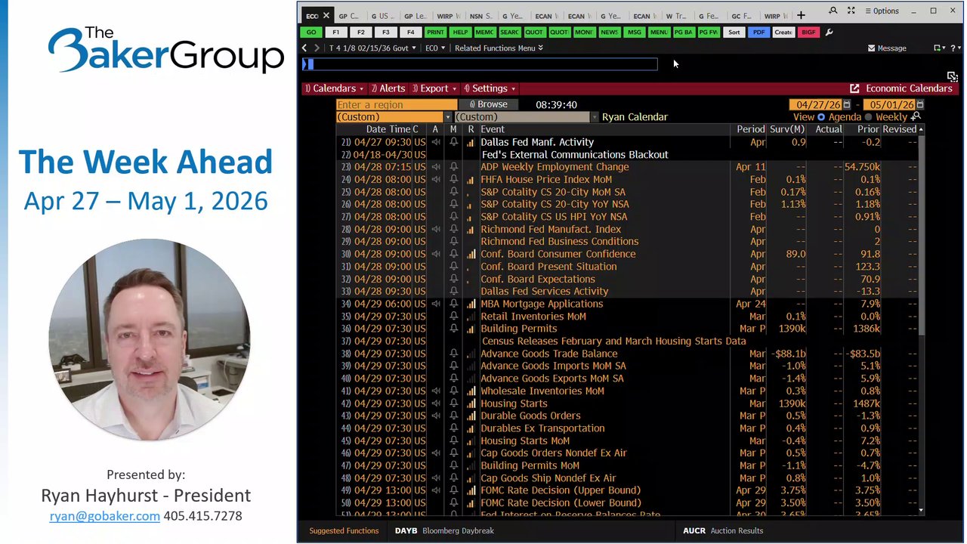Click speaker icon for Durable Goods Orders

pyautogui.click(x=436, y=416)
